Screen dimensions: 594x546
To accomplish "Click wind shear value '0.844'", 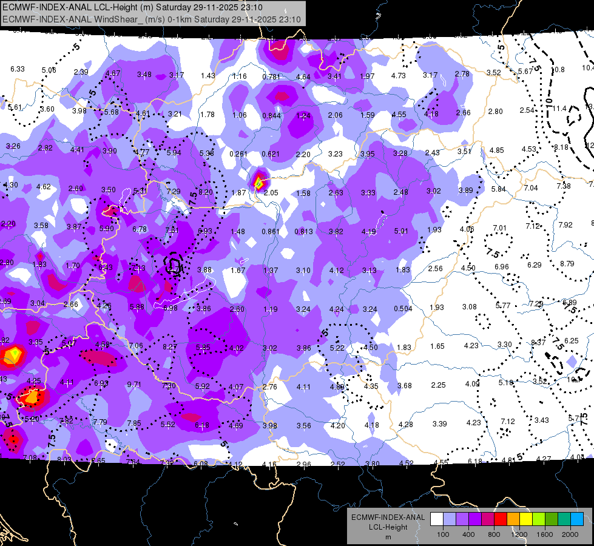I will (272, 115).
